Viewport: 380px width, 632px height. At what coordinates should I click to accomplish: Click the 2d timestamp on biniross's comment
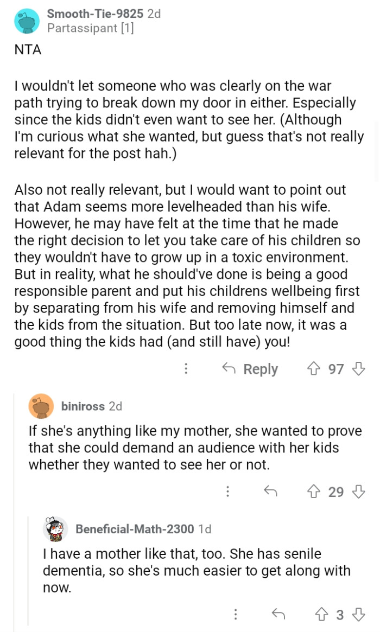click(x=116, y=406)
